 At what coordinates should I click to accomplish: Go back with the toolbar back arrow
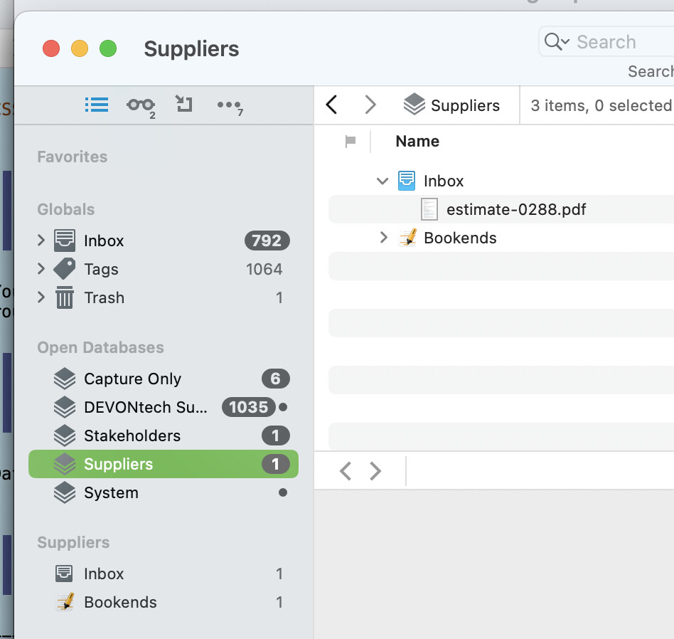[331, 105]
